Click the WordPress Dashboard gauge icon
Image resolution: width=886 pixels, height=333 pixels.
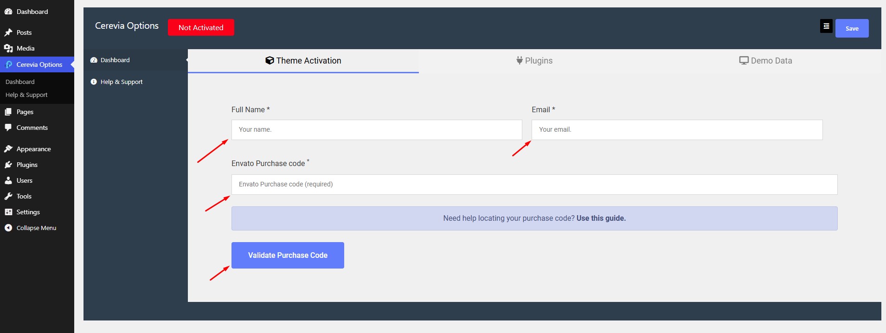tap(8, 12)
